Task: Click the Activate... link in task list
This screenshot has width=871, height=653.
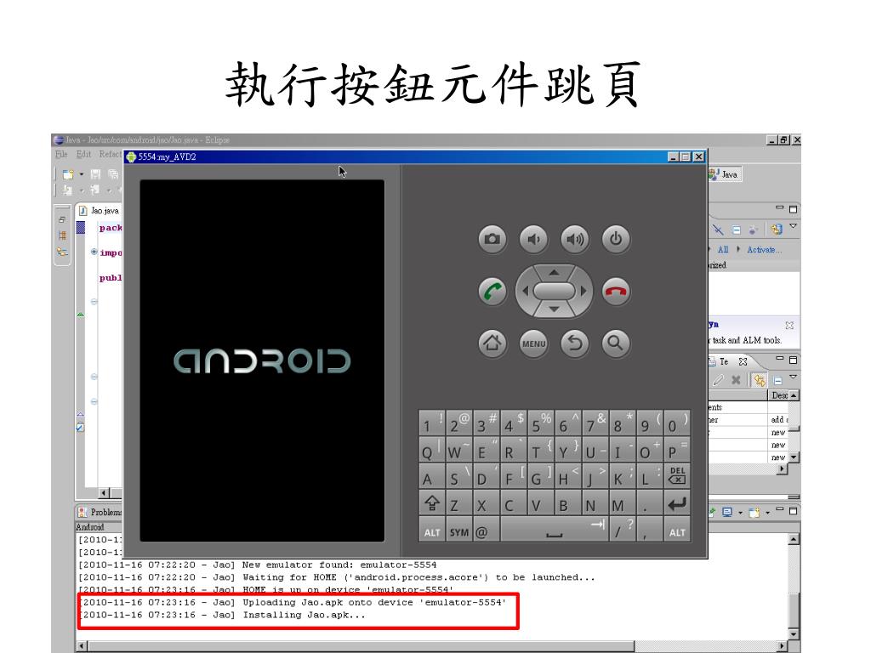Action: coord(764,249)
